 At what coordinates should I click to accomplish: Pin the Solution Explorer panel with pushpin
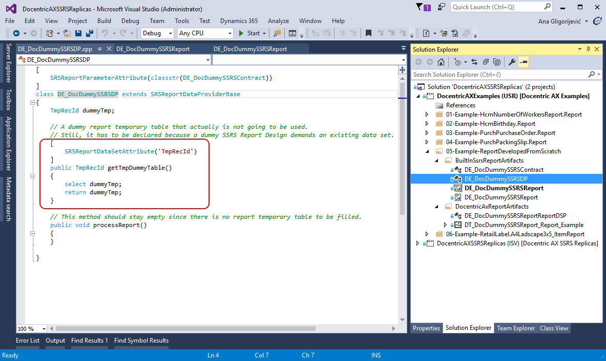588,50
